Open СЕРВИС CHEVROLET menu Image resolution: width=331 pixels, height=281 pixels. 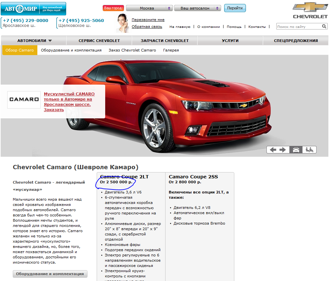(x=99, y=41)
